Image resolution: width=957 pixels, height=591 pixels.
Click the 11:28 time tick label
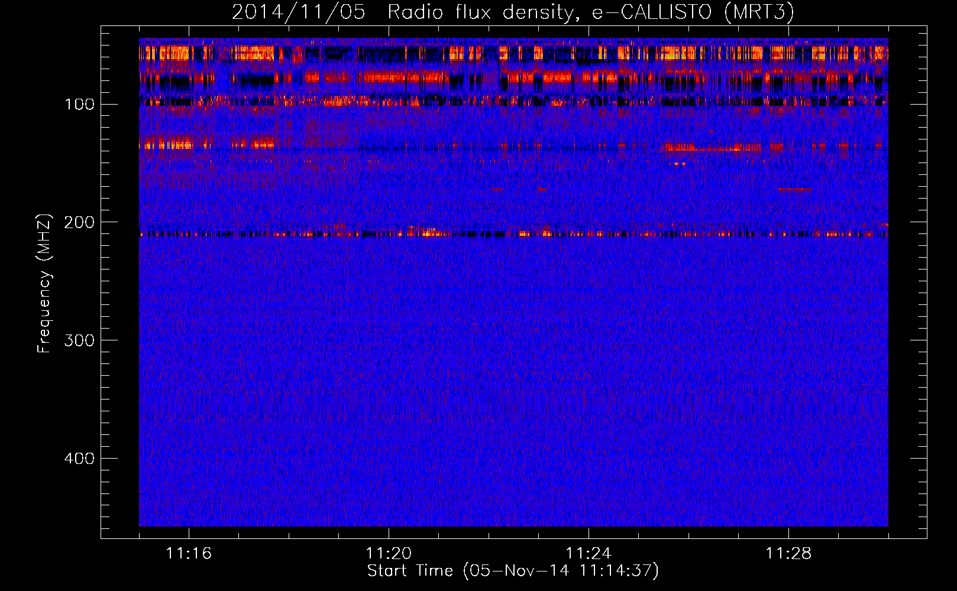(x=788, y=554)
